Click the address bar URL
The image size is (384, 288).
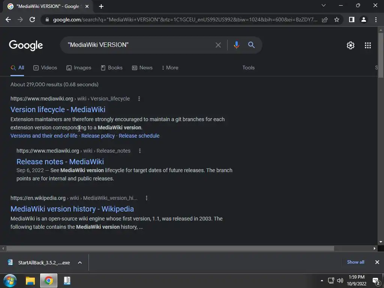pos(185,19)
